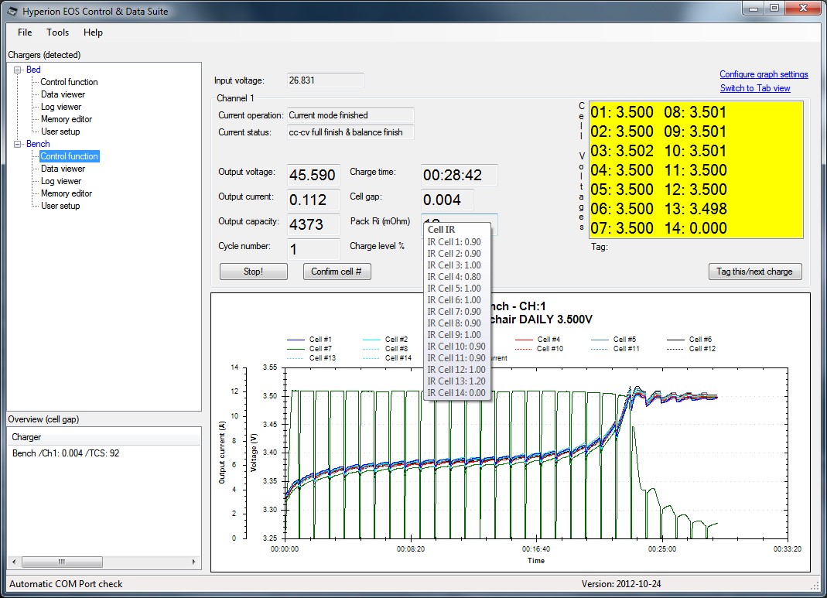Open Memory editor under Bed

(67, 119)
